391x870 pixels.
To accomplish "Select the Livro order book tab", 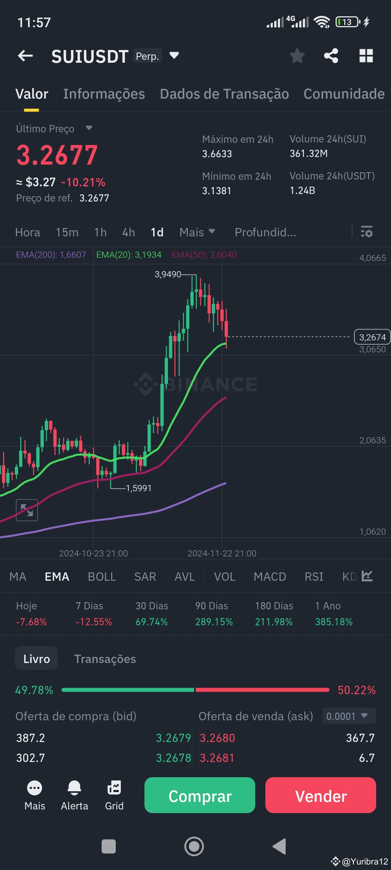I will point(36,659).
